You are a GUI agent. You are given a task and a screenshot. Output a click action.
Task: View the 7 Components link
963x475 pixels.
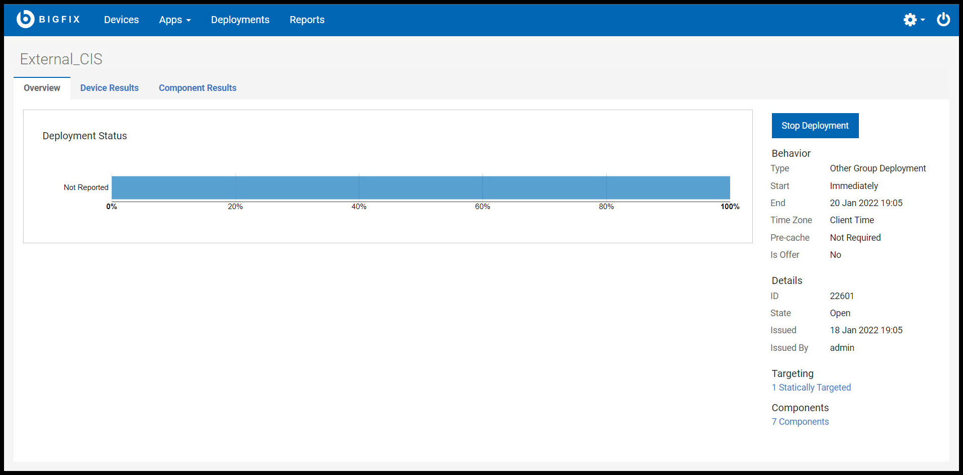pos(800,421)
